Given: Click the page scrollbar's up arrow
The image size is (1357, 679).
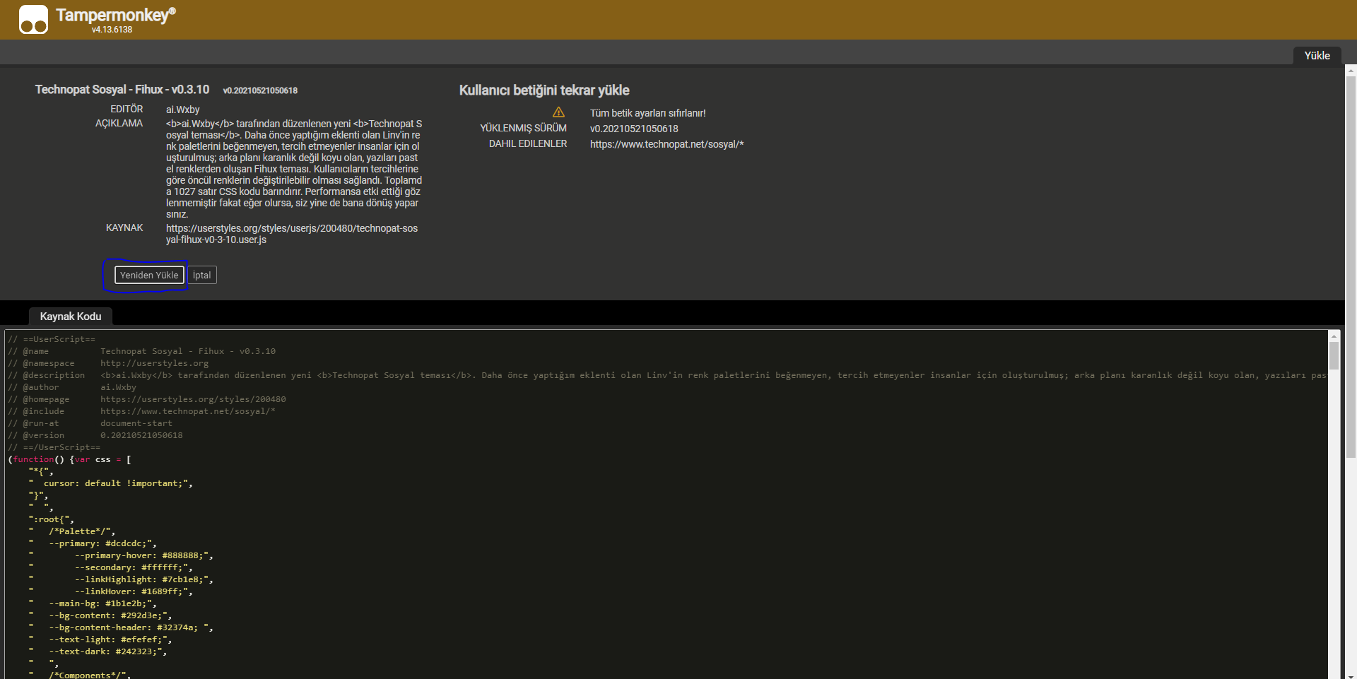Looking at the screenshot, I should pyautogui.click(x=1351, y=71).
